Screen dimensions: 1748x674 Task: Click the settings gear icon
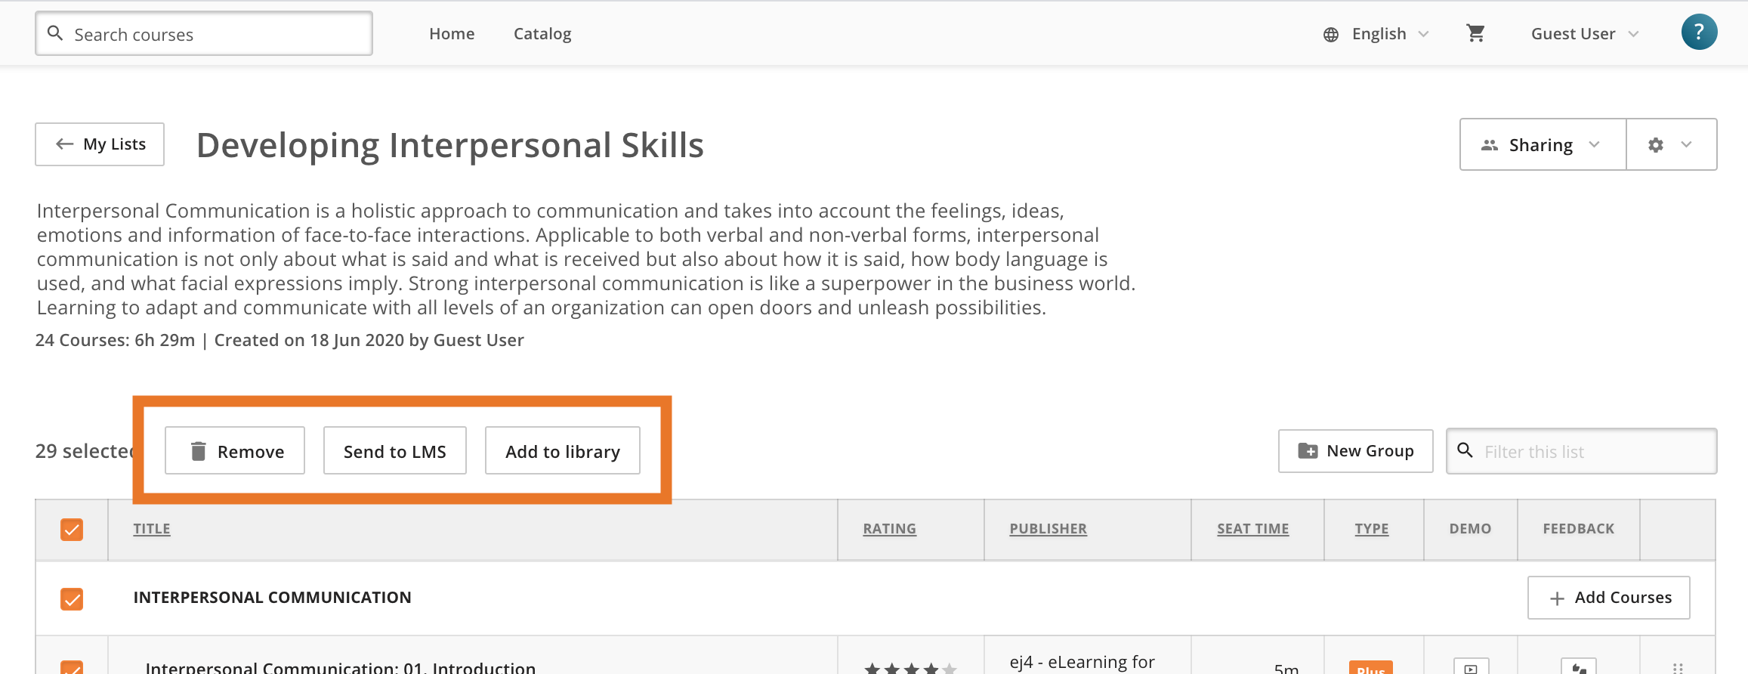(1656, 145)
